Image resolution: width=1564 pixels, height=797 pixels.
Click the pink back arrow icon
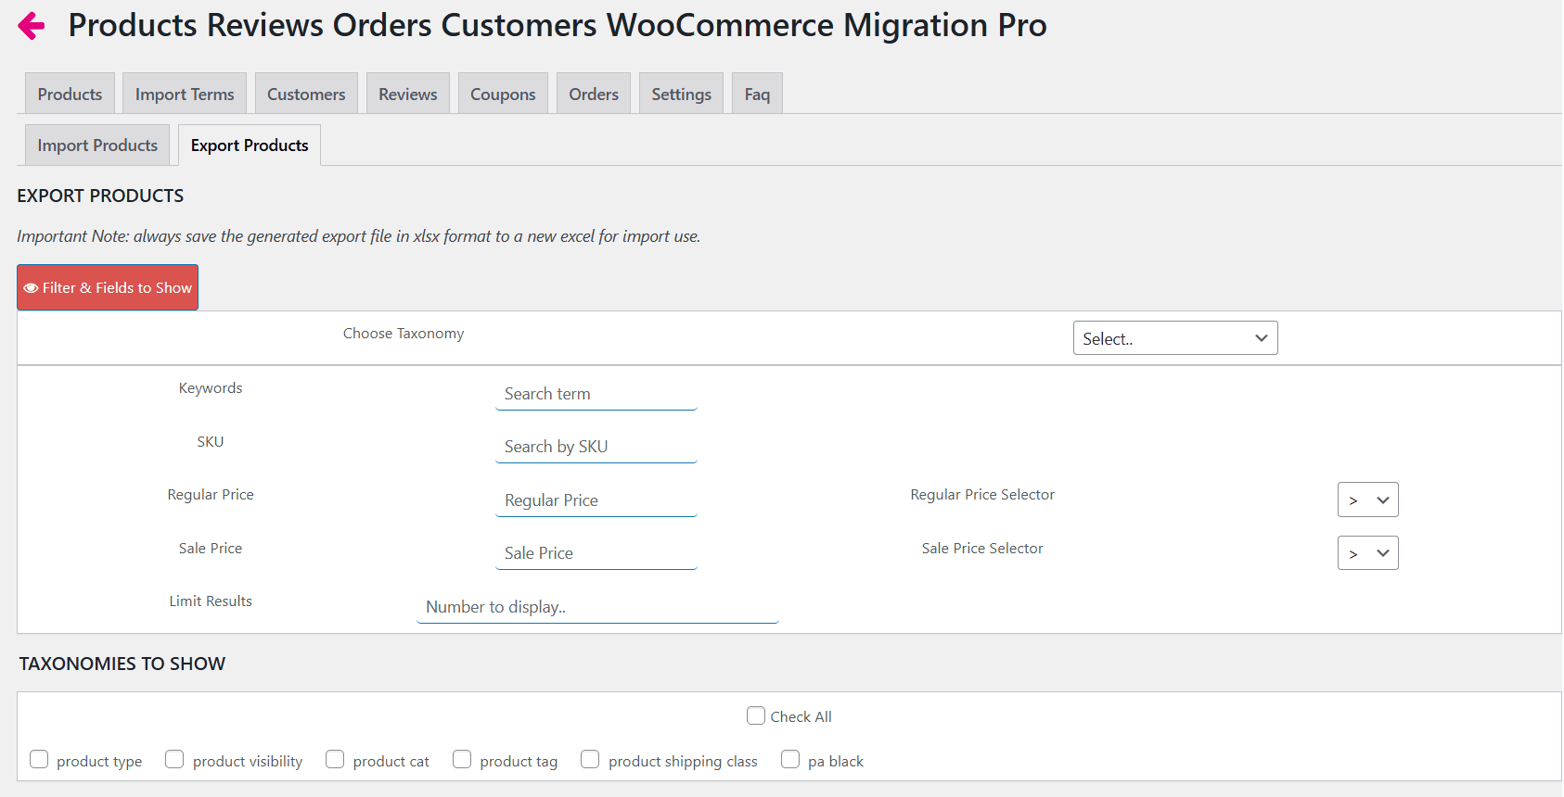(x=32, y=26)
